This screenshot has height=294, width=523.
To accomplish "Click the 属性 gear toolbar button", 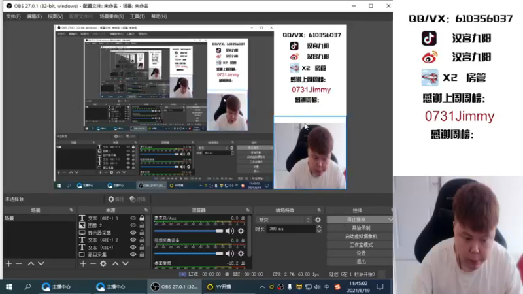I will point(116,199).
